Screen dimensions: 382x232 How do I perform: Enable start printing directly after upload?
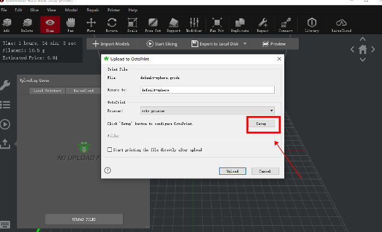point(110,150)
